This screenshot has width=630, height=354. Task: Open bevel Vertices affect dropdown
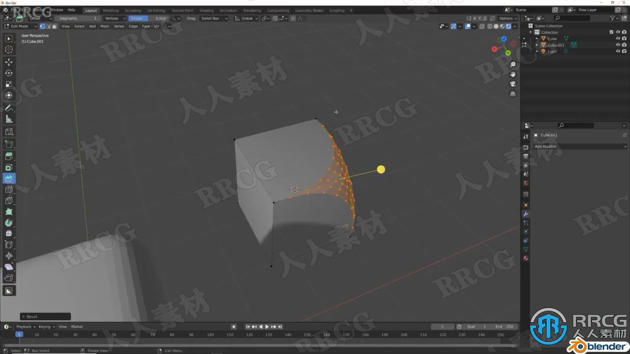tap(115, 18)
